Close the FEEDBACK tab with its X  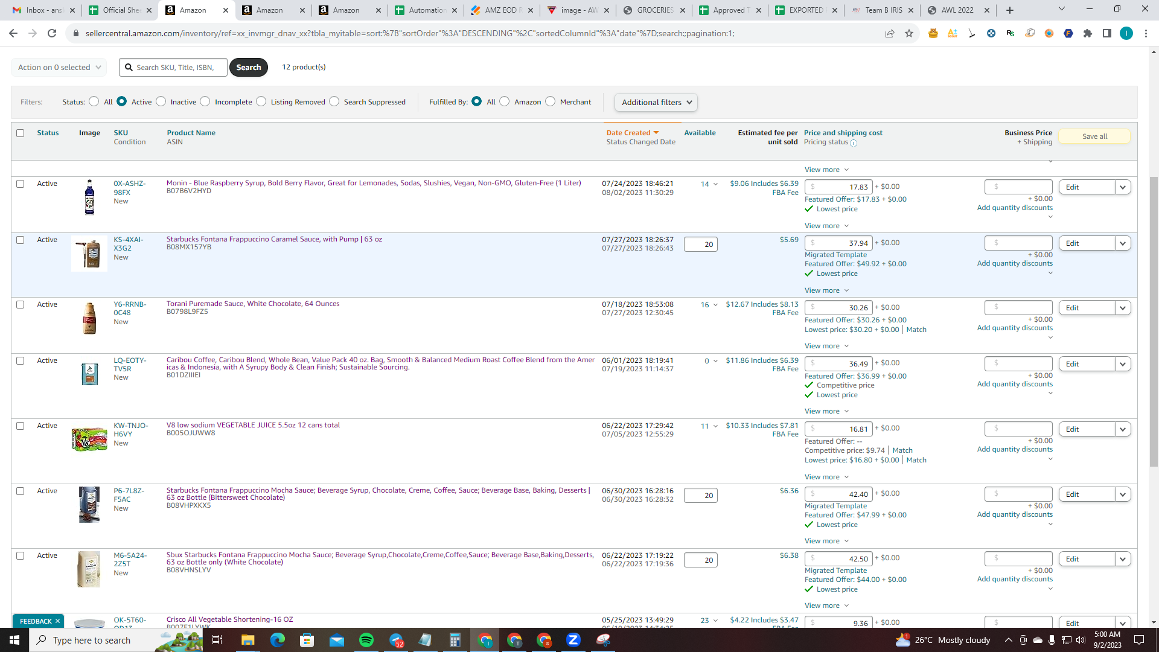(58, 621)
